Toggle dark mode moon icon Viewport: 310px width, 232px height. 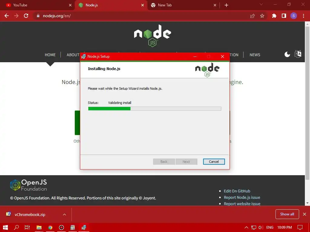pyautogui.click(x=287, y=54)
